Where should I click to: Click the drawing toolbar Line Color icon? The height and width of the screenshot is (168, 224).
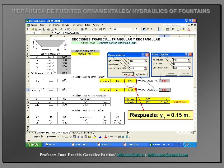[x=100, y=137]
